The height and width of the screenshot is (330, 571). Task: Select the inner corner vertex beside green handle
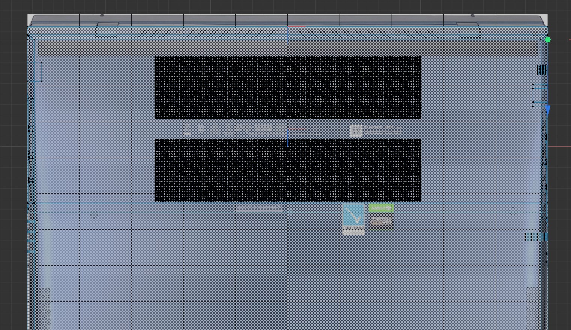541,39
